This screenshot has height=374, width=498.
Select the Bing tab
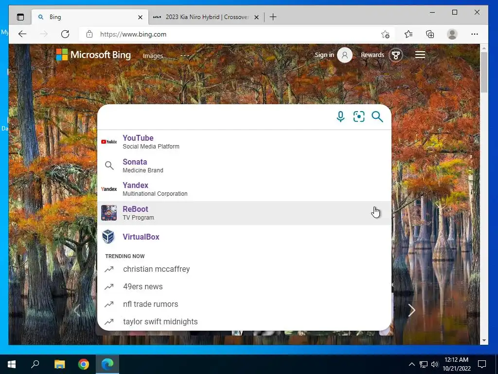(x=90, y=17)
